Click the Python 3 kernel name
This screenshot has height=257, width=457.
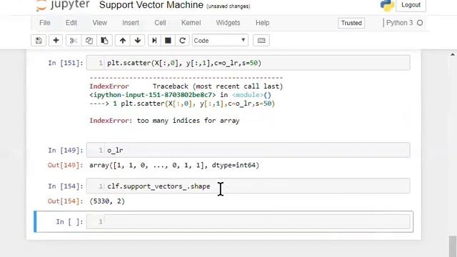pos(400,23)
